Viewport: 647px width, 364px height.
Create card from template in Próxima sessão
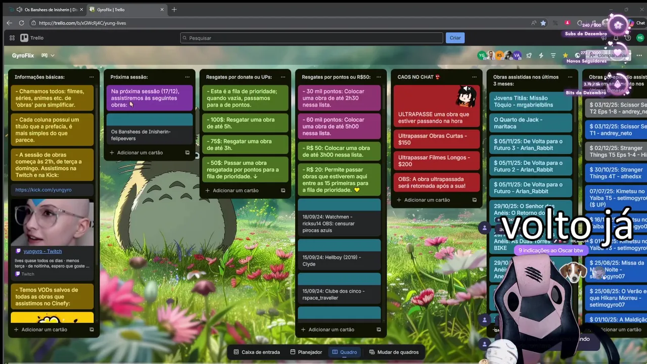point(187,153)
